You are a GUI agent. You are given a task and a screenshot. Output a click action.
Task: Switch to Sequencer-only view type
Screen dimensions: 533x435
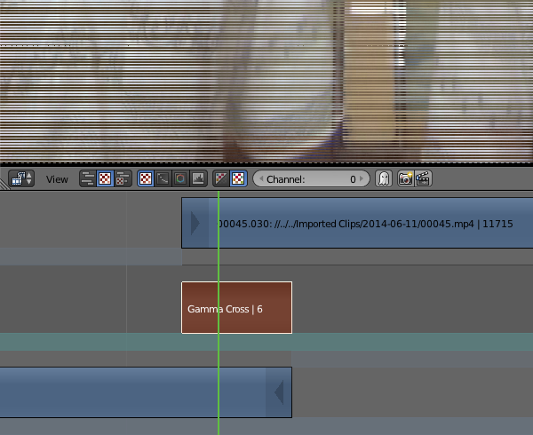click(88, 178)
